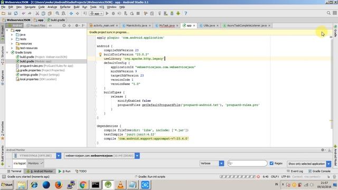Image resolution: width=338 pixels, height=190 pixels.
Task: Select proguard-rules.pro in project tree
Action: (44, 66)
